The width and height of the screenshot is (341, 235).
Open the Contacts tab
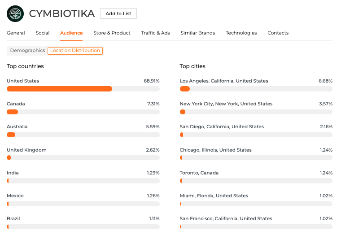click(278, 33)
